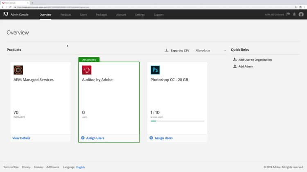Click the plus icon on the Auditor card
The image size is (307, 172).
click(x=83, y=138)
